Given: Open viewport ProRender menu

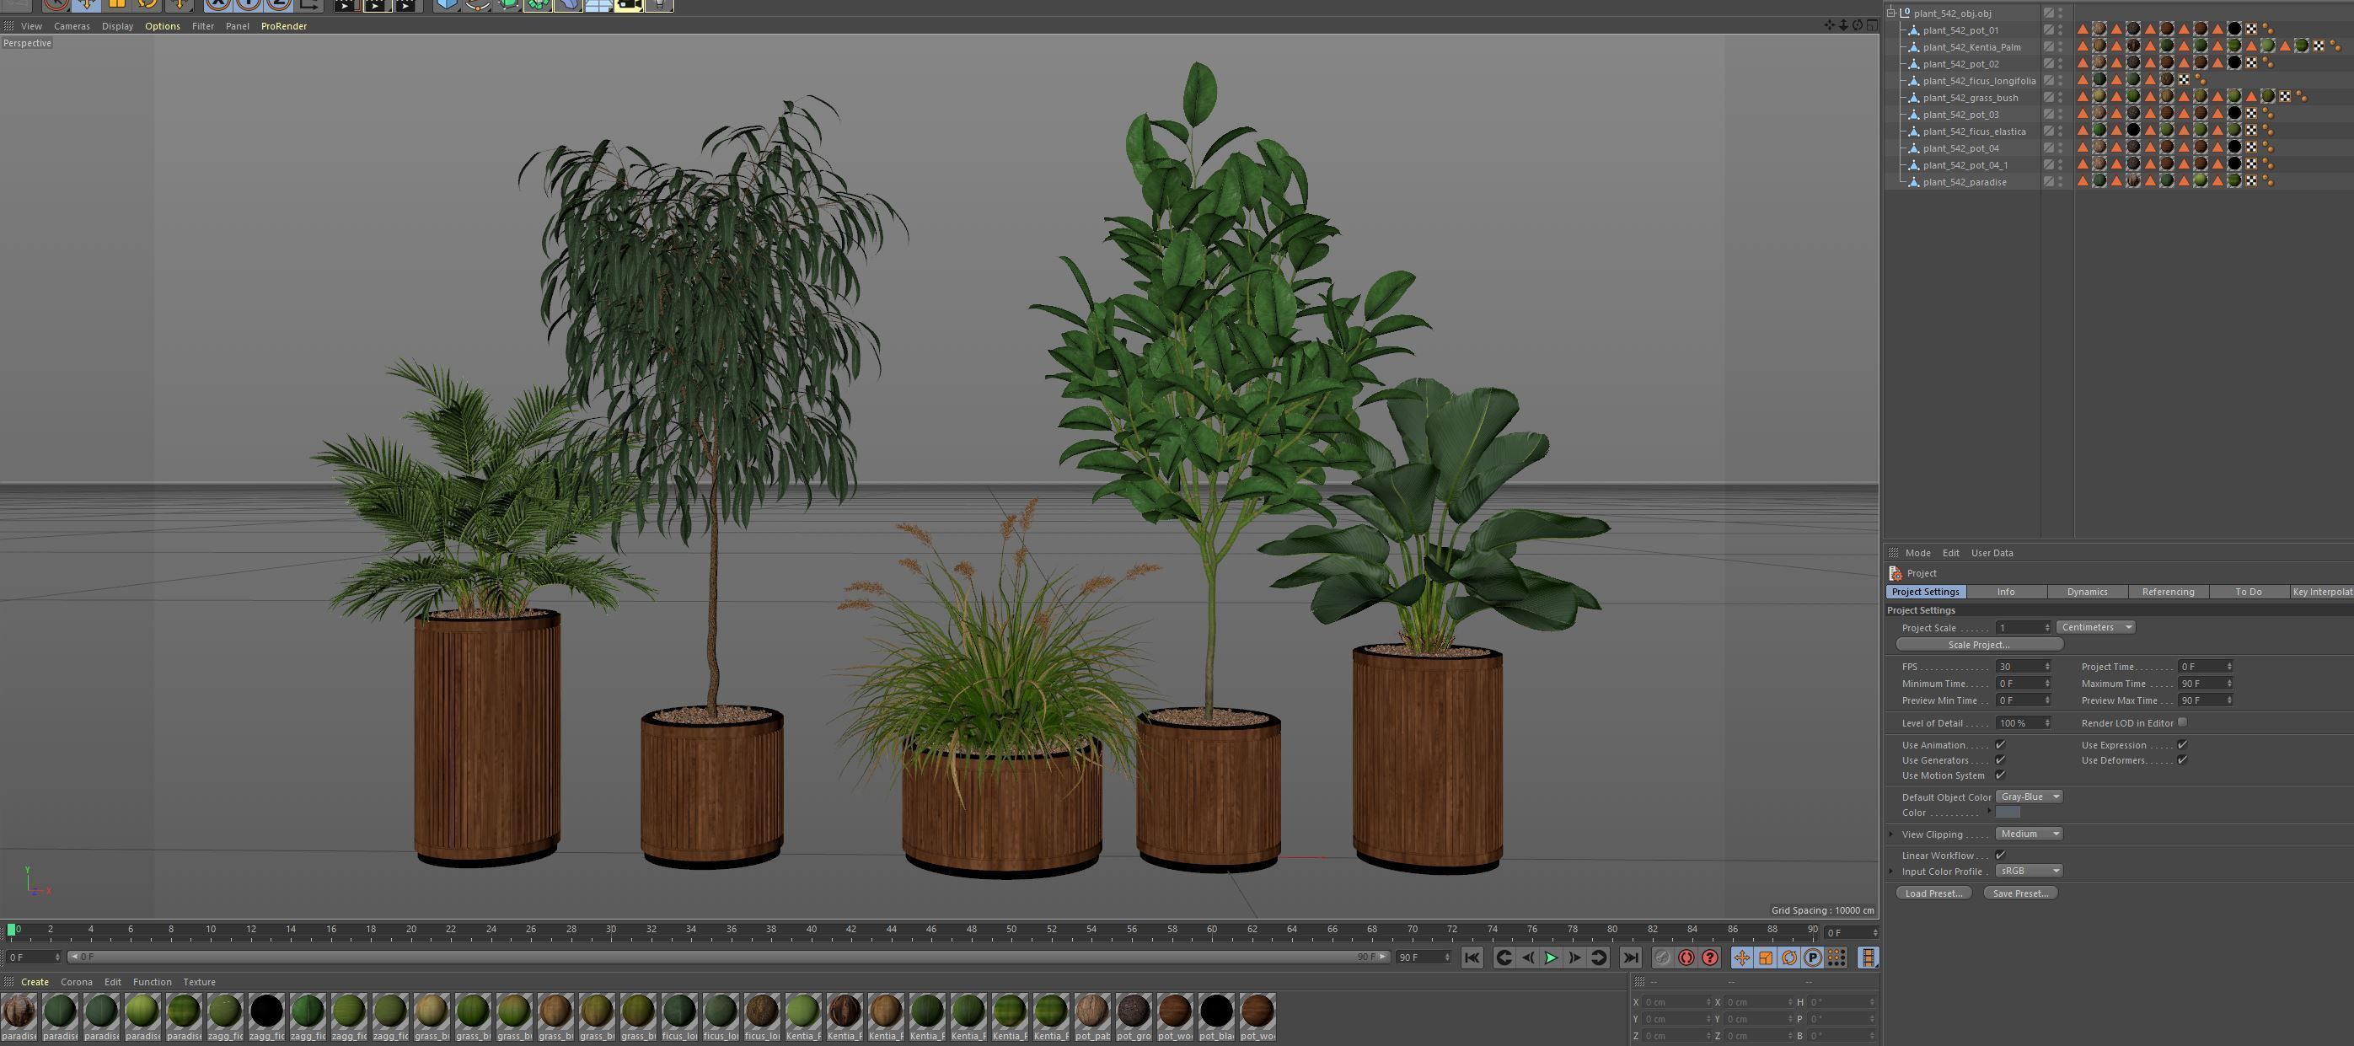Looking at the screenshot, I should coord(283,25).
